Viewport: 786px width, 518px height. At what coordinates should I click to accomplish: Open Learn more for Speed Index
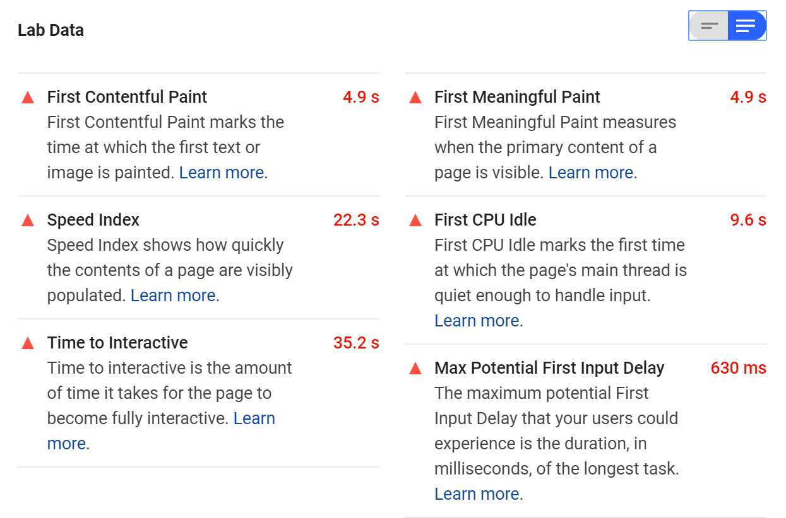click(173, 295)
